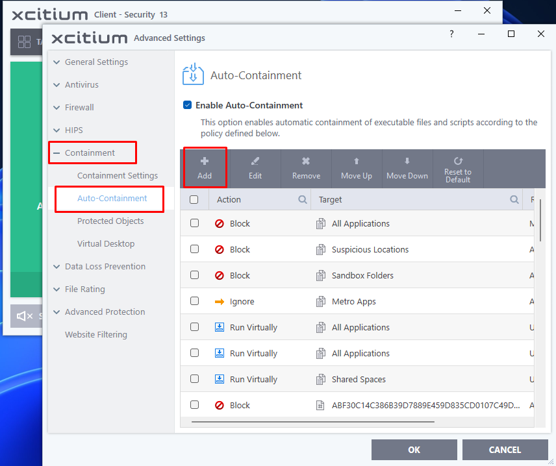Click the horizontal scrollbar under rules table
556x466 pixels.
click(x=313, y=422)
